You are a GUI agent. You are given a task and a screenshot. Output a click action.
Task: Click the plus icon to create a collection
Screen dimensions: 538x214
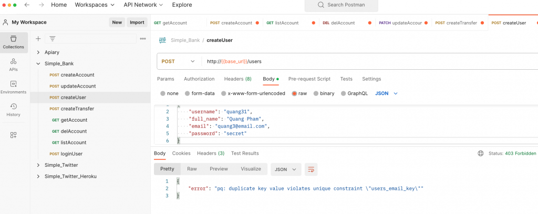[x=38, y=38]
